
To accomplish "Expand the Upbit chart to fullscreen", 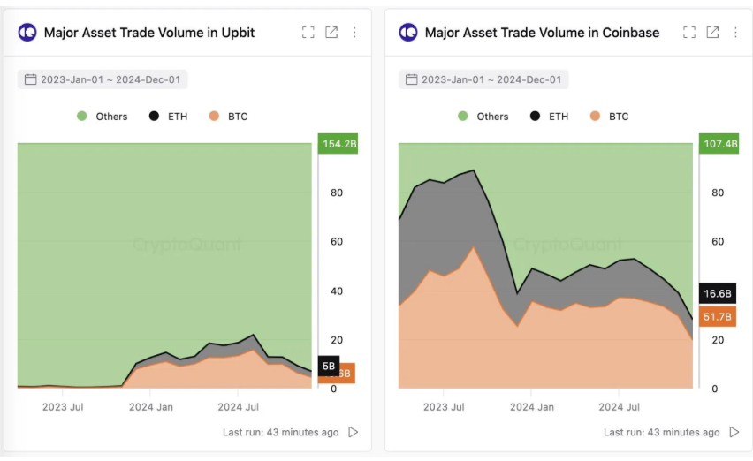I will (308, 33).
